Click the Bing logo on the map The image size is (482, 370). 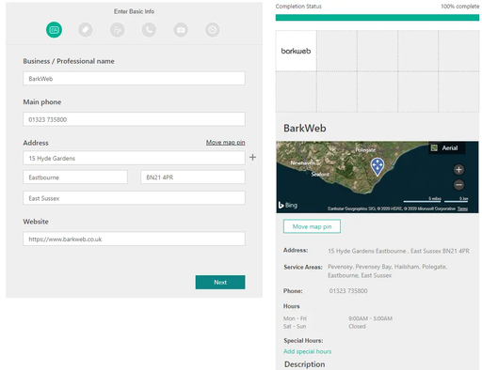coord(288,205)
